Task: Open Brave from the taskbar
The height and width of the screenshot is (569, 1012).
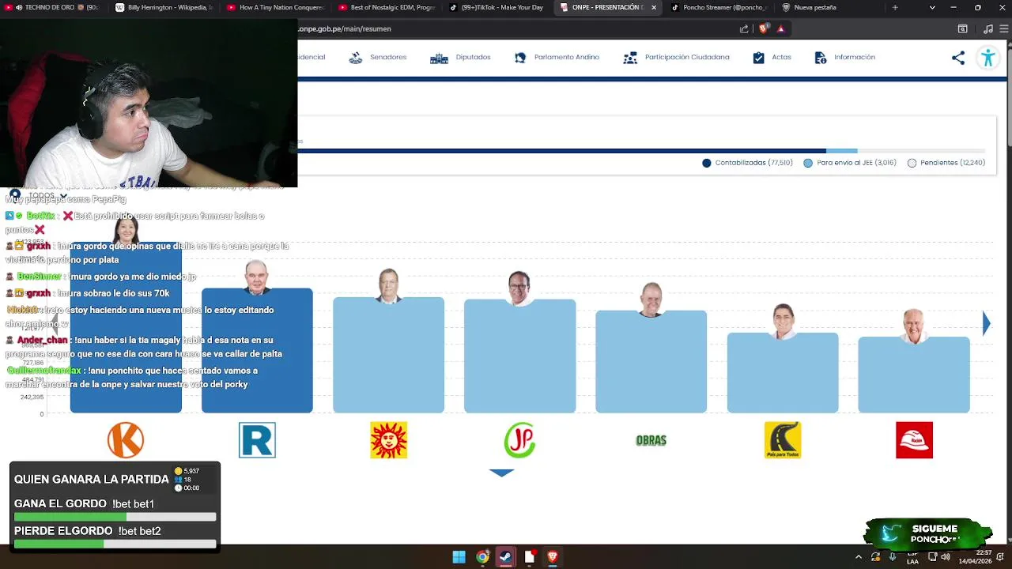Action: [x=553, y=557]
